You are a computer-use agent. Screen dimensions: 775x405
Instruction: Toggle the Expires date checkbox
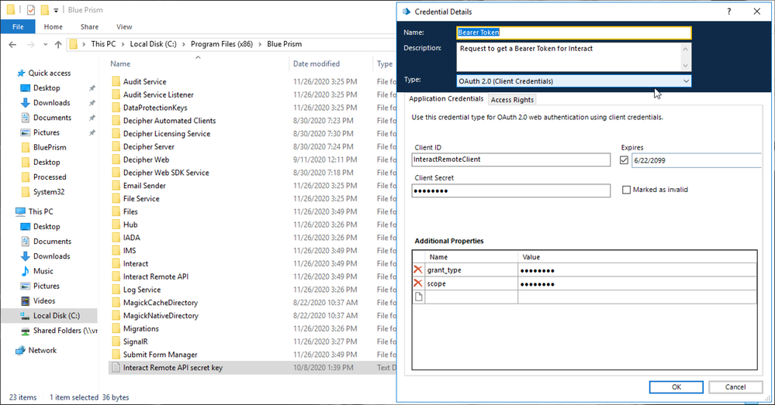tap(625, 160)
